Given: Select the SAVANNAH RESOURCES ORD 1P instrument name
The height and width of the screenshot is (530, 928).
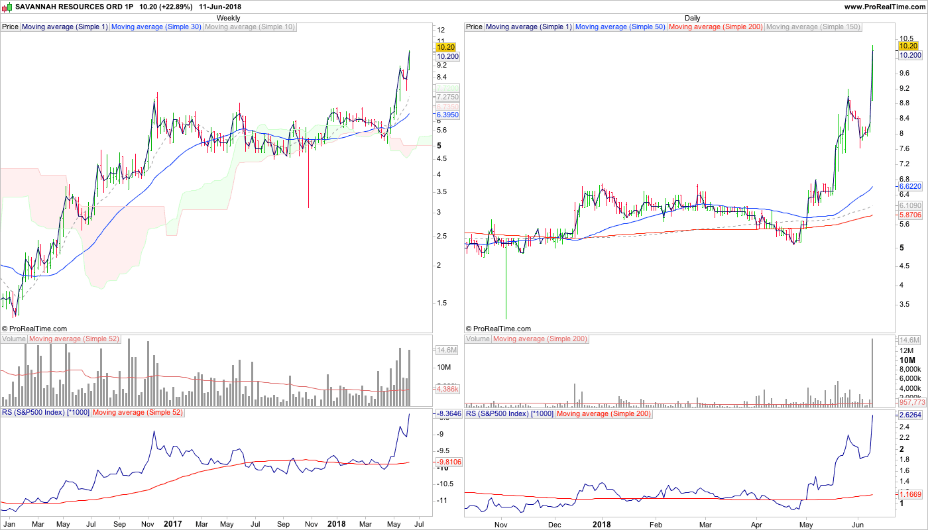Looking at the screenshot, I should coord(75,7).
